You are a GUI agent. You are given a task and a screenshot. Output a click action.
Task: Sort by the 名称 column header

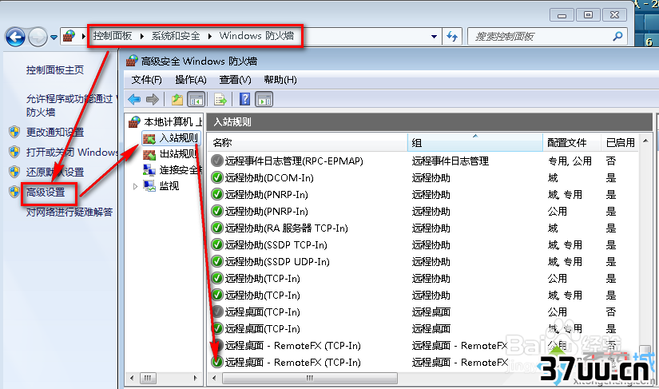pyautogui.click(x=308, y=143)
